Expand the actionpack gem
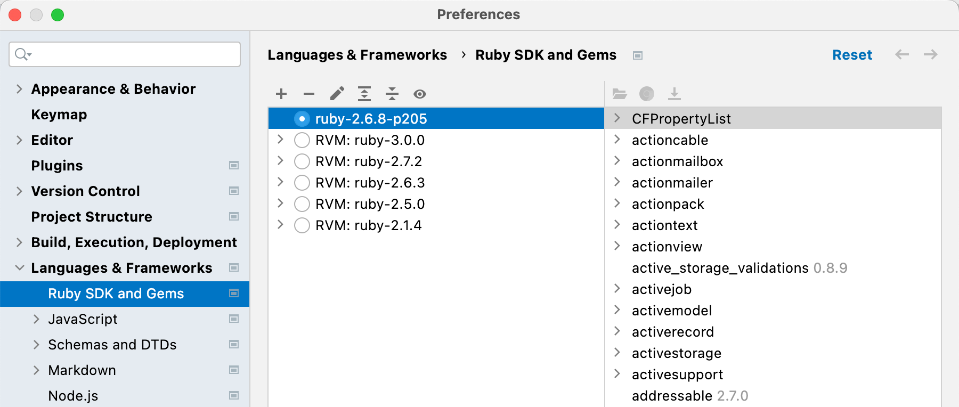This screenshot has height=407, width=959. pos(617,203)
